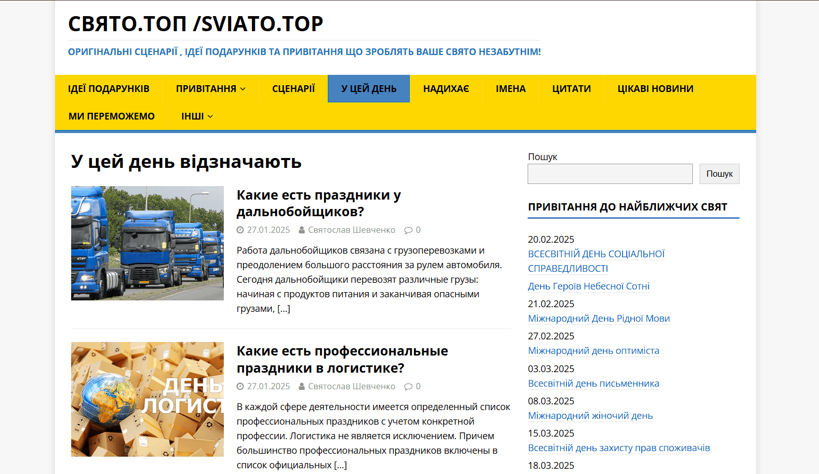Viewport: 819px width, 474px height.
Task: Click the 08.03.2025 date in sidebar
Action: coord(551,401)
